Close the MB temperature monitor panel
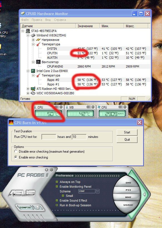Image resolution: width=162 pixels, height=228 pixels. [93, 107]
